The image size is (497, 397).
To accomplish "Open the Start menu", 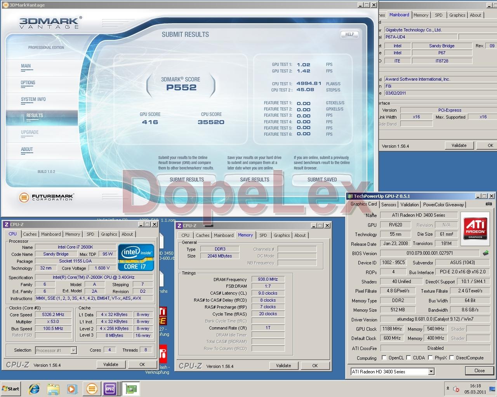I will (x=11, y=389).
